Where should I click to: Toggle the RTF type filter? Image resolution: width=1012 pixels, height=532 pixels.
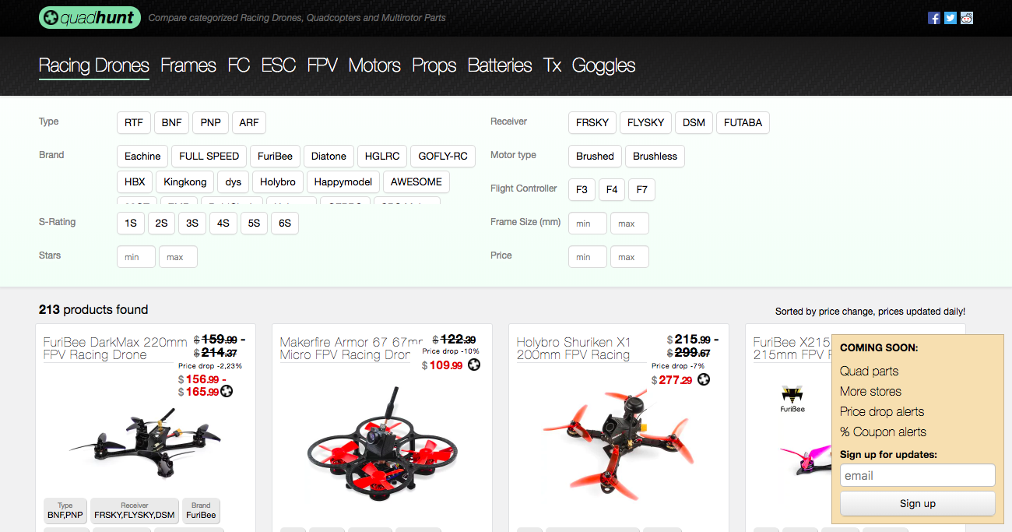[134, 123]
